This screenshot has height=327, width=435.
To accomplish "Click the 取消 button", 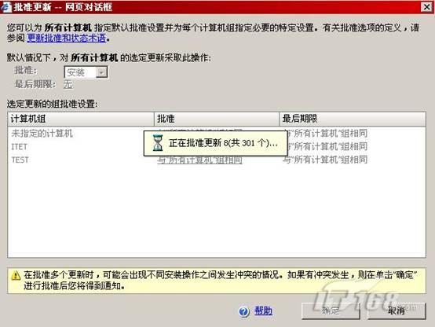I will pos(397,310).
